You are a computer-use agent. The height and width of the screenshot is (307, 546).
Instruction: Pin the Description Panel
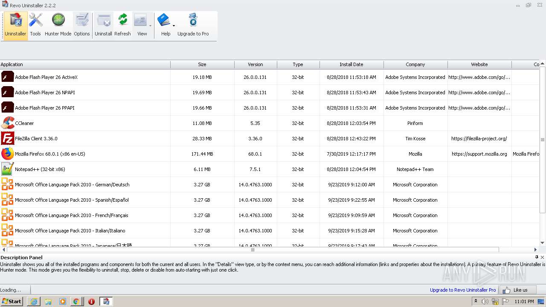click(537, 257)
